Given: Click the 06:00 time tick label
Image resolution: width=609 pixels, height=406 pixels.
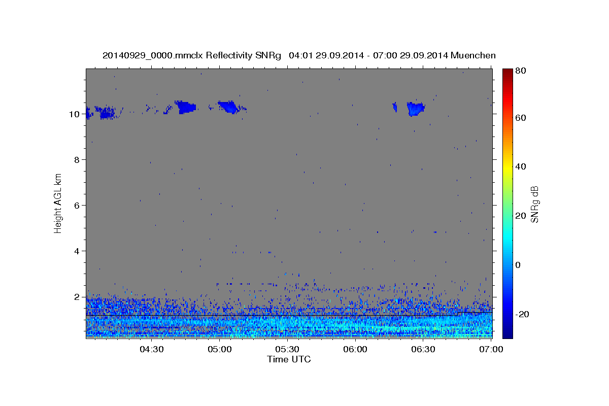Looking at the screenshot, I should click(355, 349).
